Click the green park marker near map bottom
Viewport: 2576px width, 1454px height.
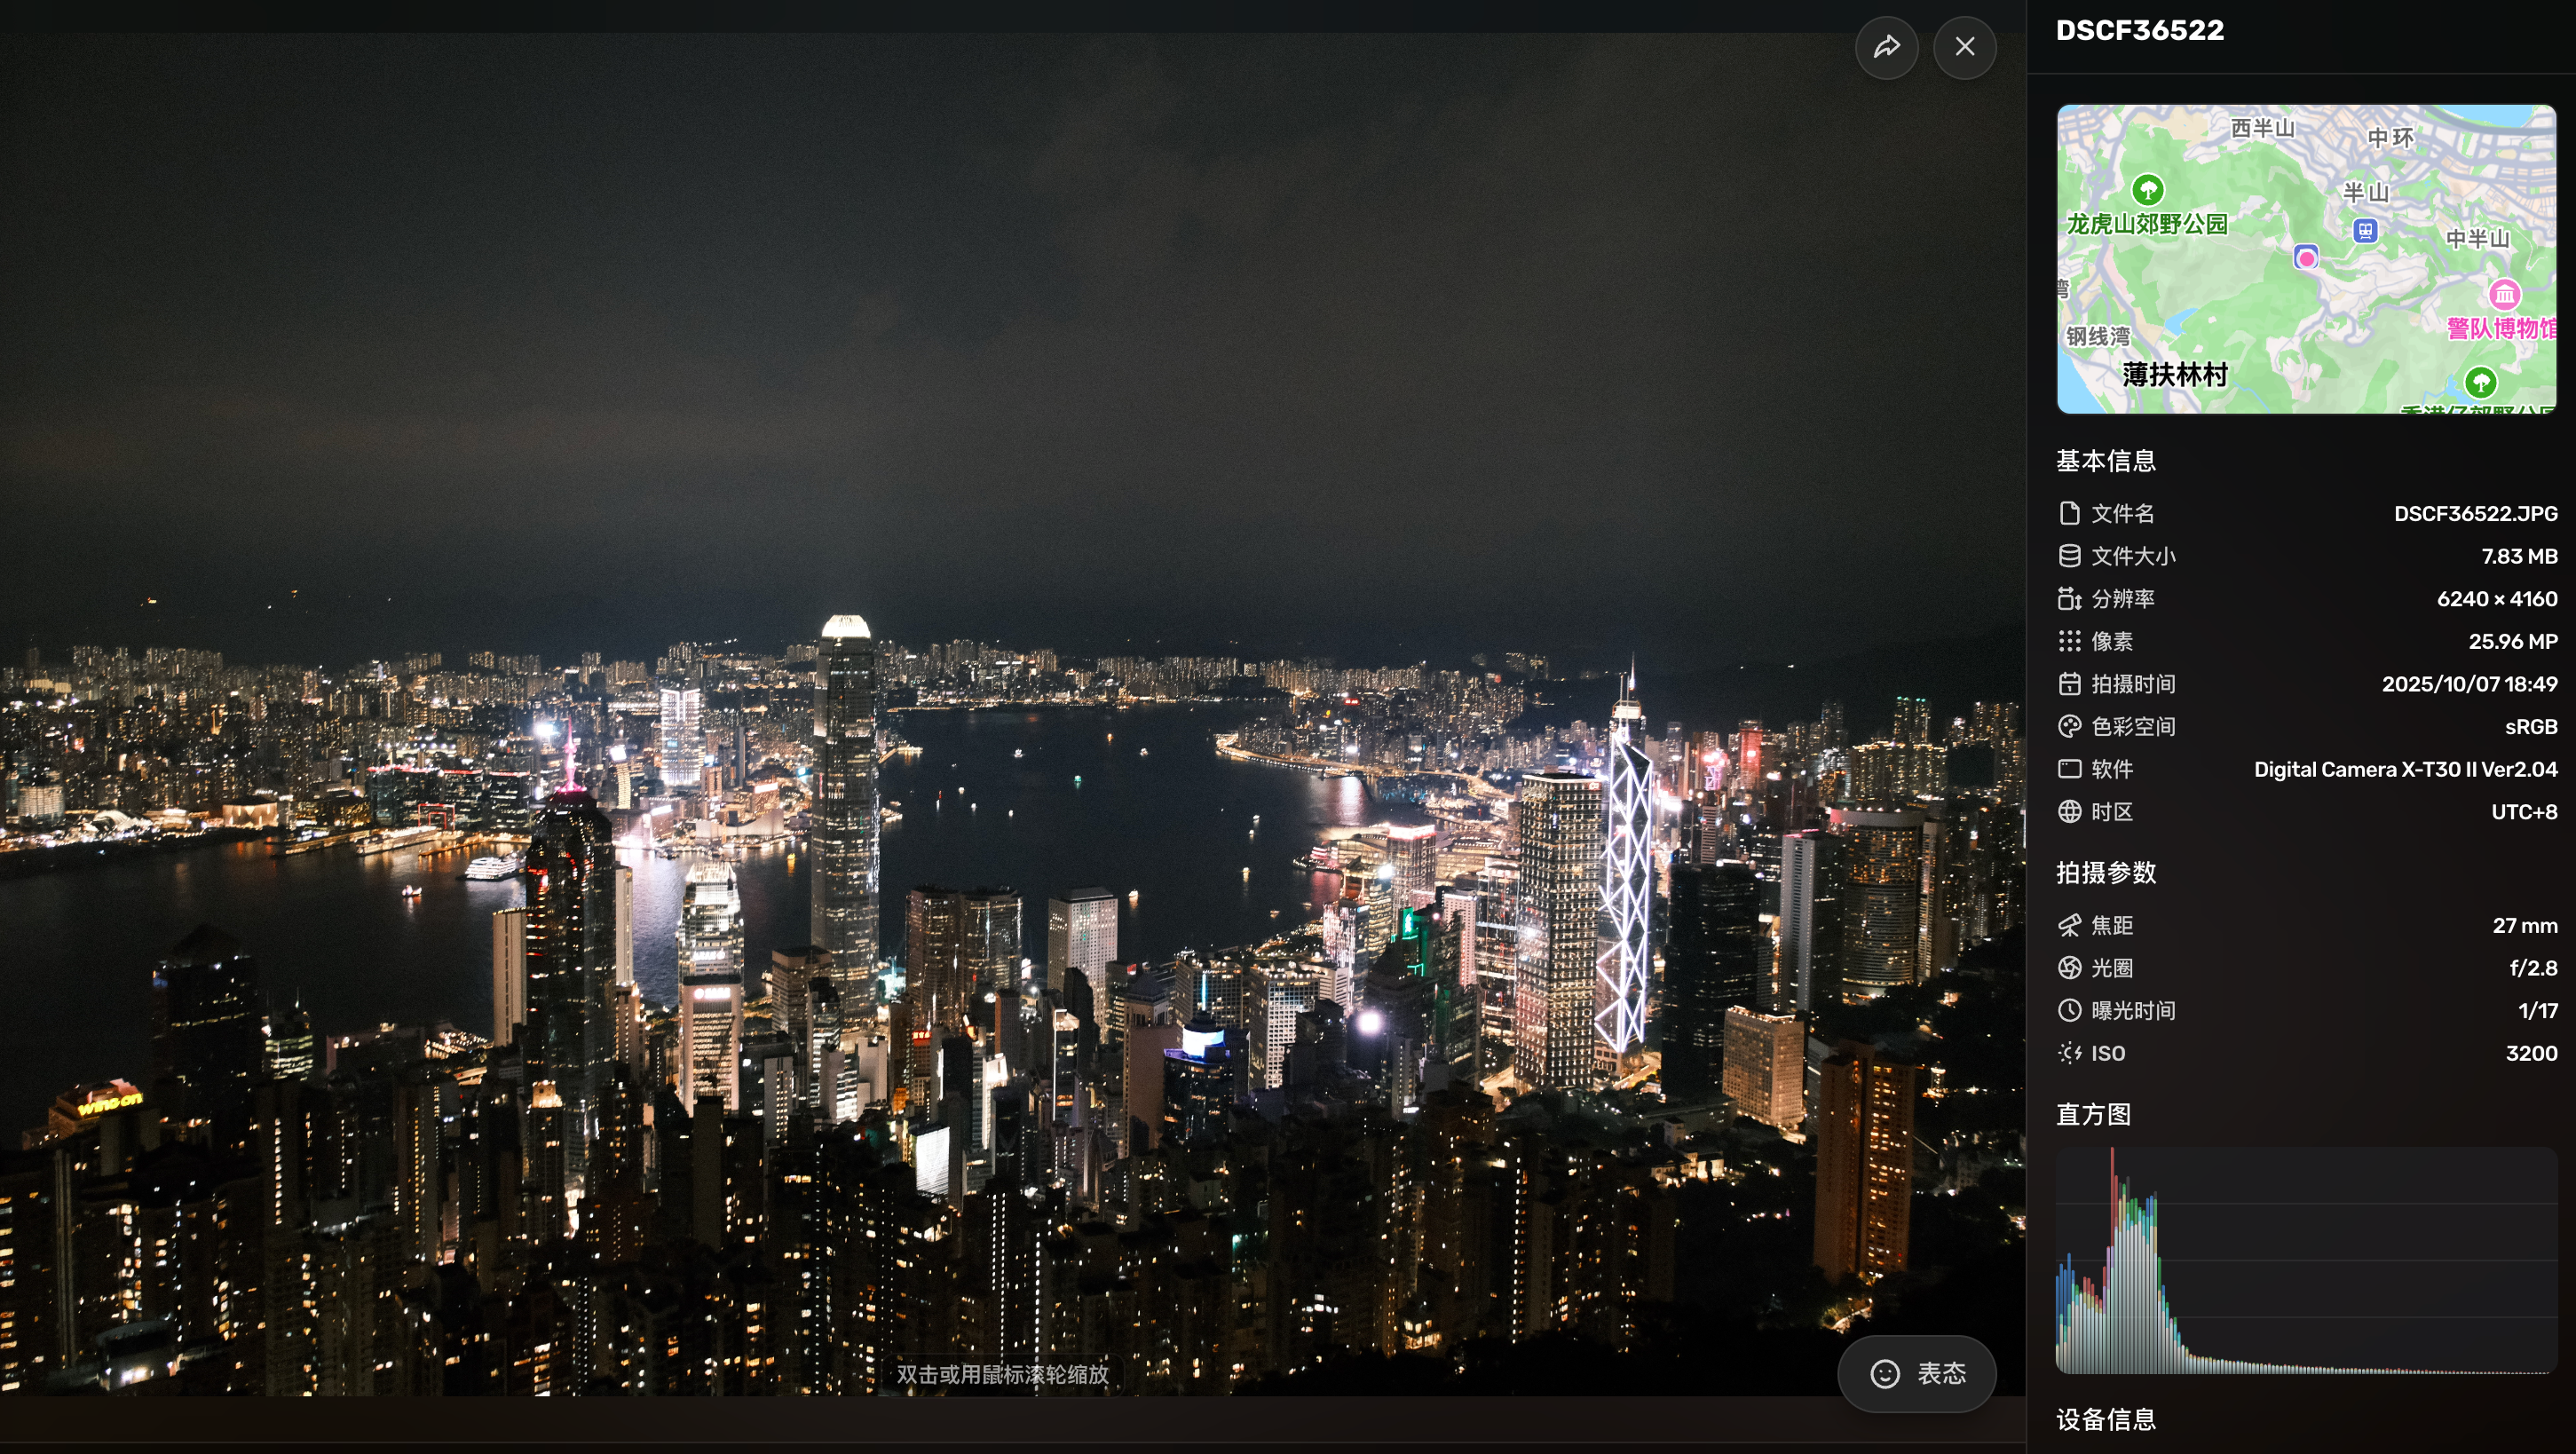(x=2480, y=381)
